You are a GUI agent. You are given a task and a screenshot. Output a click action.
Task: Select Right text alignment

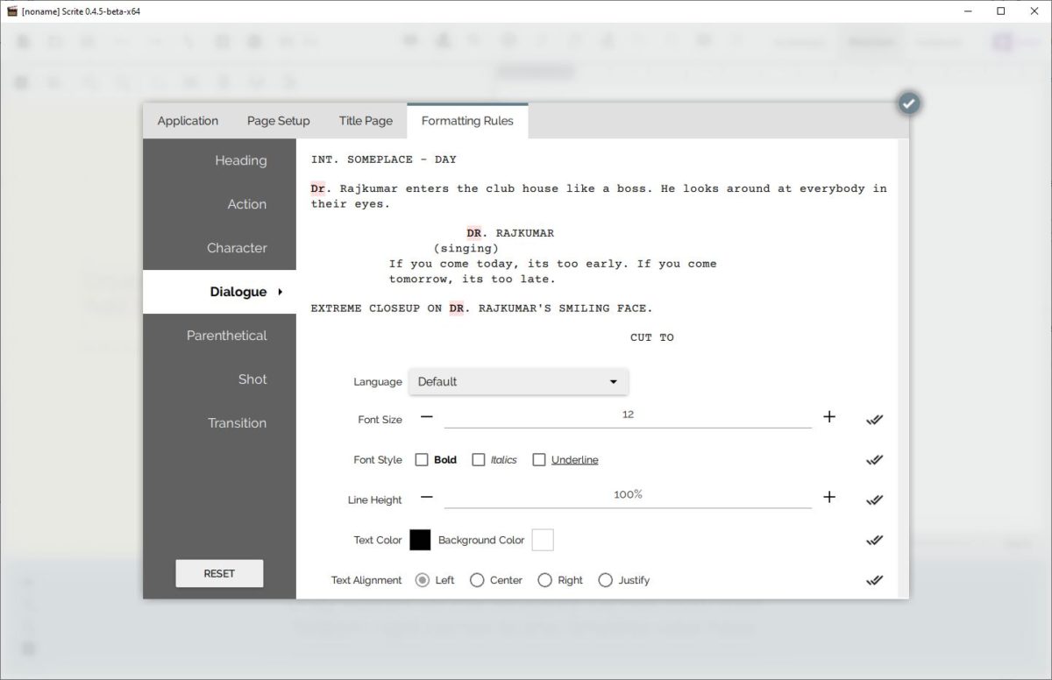pos(544,580)
